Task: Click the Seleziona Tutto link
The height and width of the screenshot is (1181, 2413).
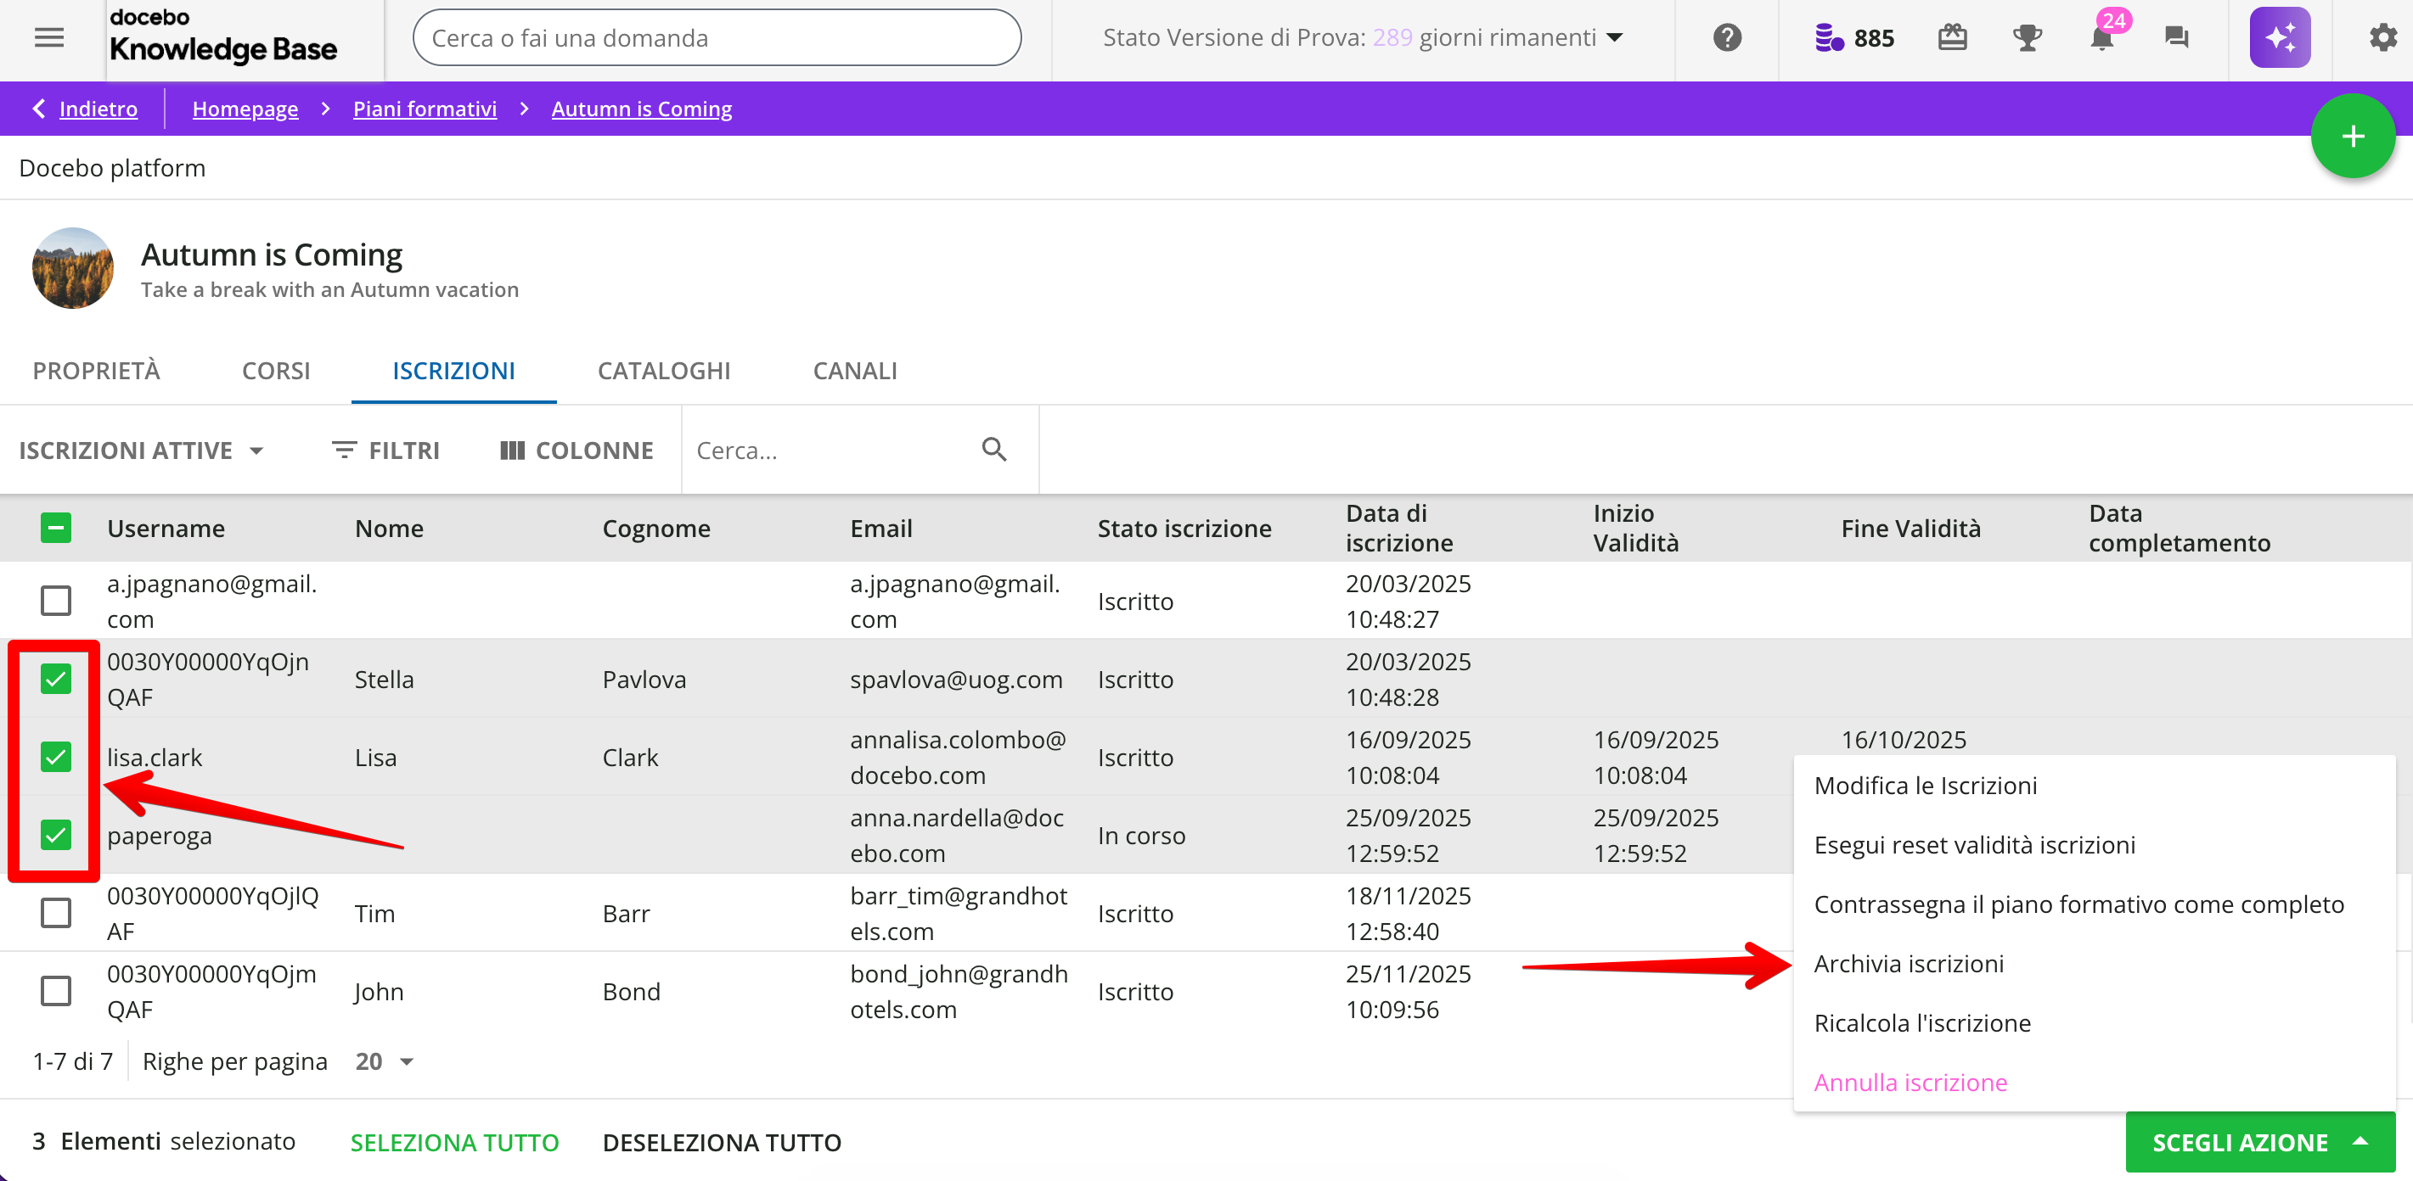Action: coord(453,1142)
